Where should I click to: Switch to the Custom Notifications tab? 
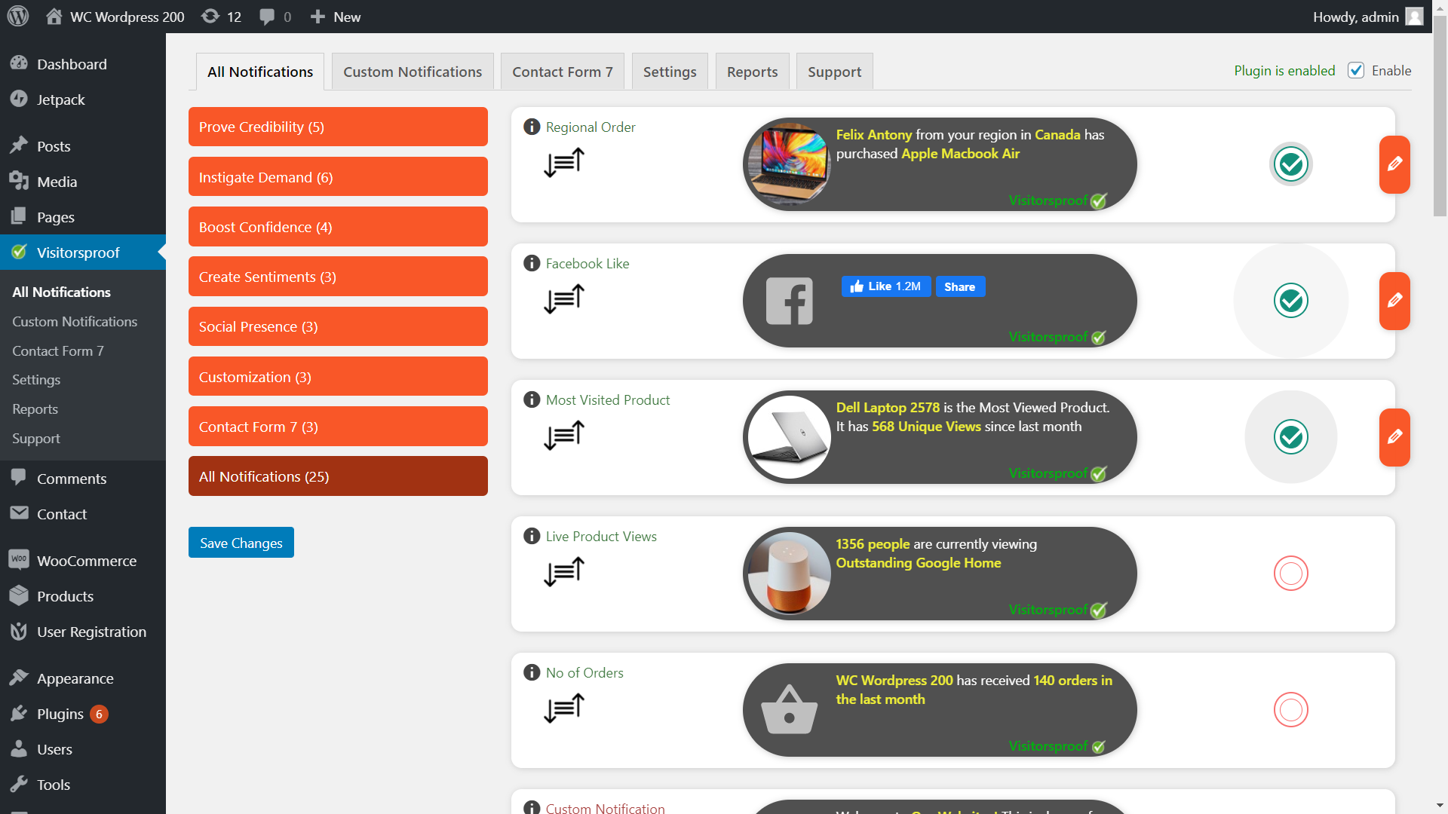coord(413,72)
